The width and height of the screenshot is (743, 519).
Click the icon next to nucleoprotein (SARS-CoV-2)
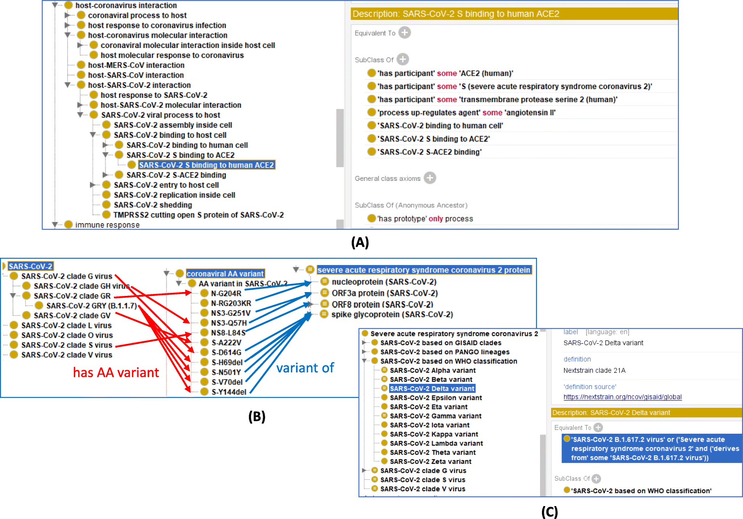point(325,281)
